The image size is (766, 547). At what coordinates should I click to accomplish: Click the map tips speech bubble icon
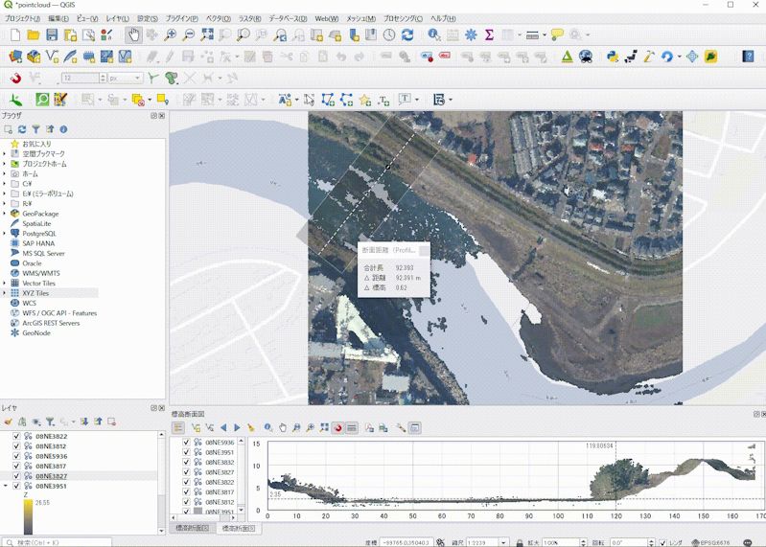coord(557,34)
